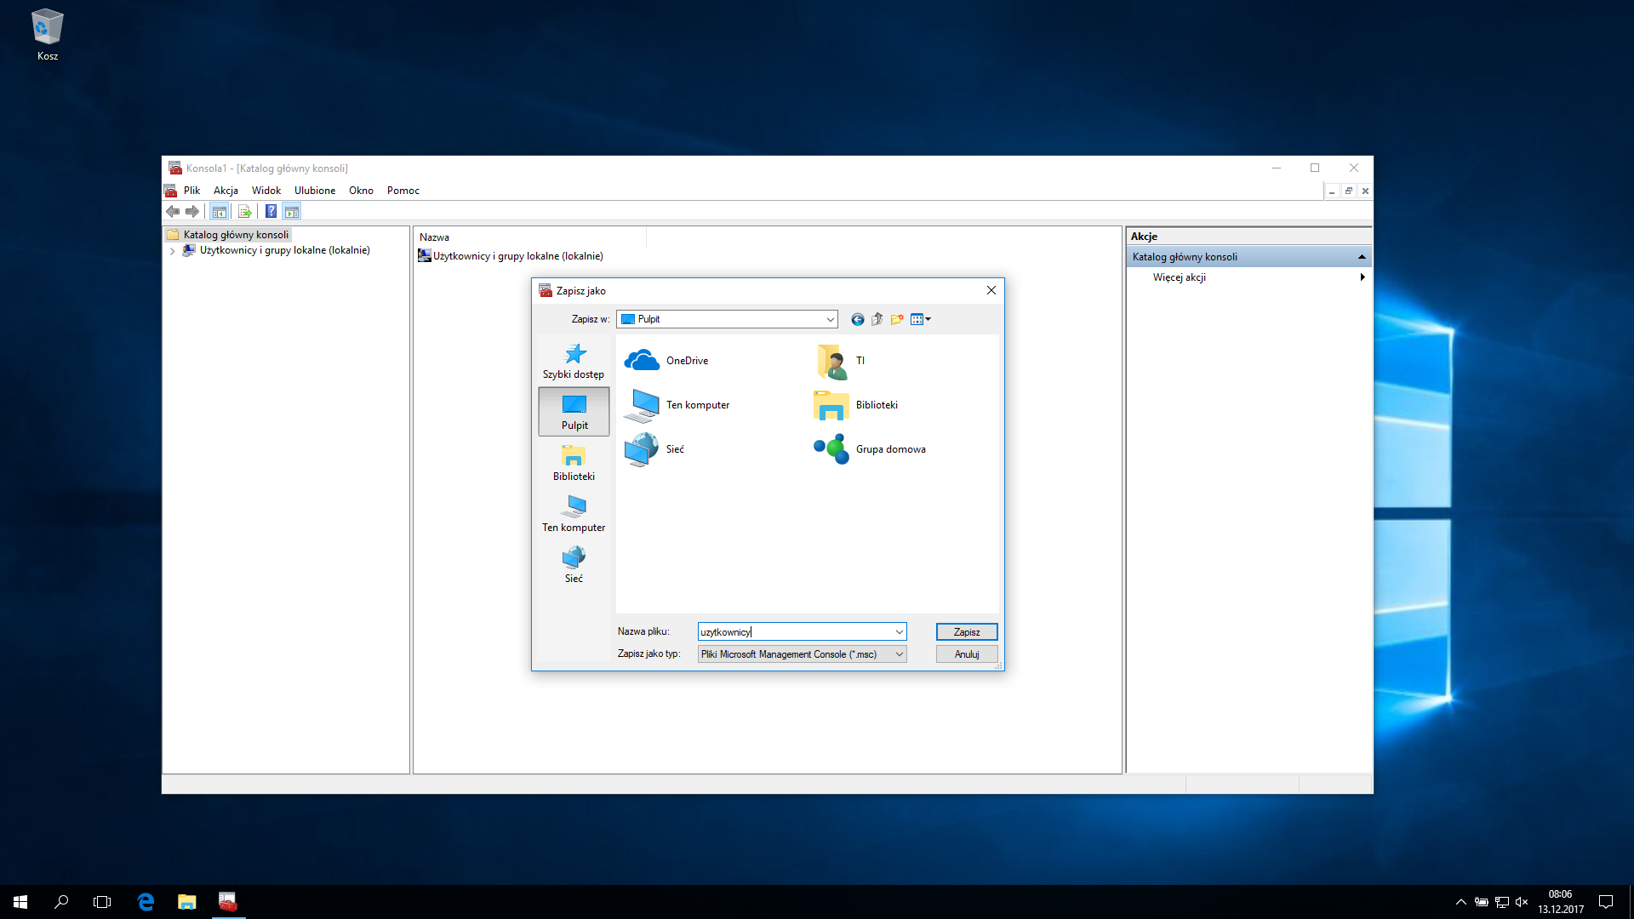Toggle the Show/Hide Action Pane icon
Screen dimensions: 1634x919
pos(292,211)
